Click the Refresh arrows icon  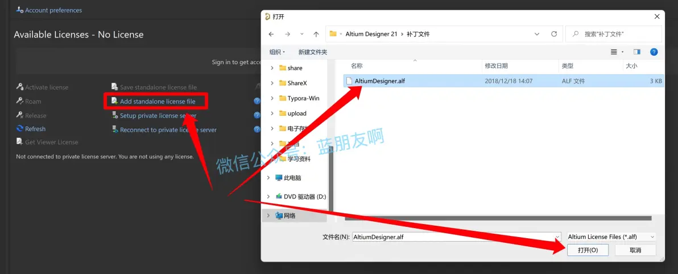tap(19, 129)
